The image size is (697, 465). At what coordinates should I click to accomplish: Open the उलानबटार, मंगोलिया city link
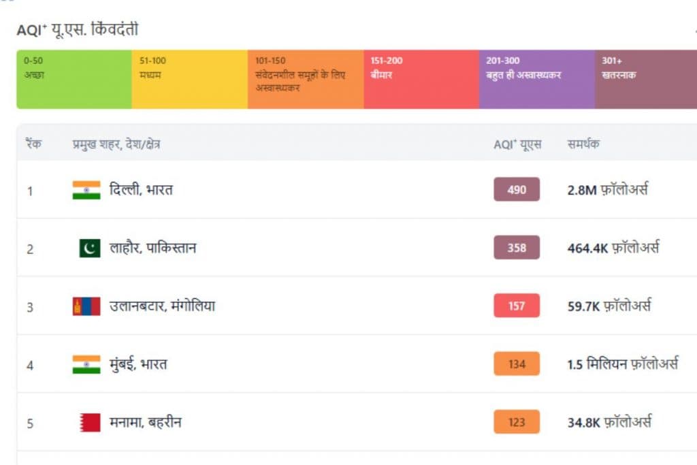click(162, 306)
